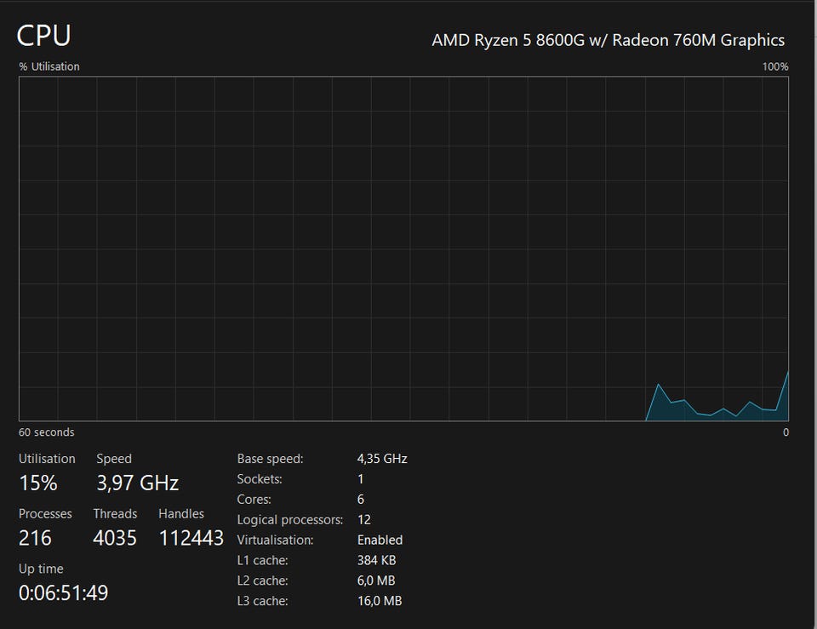Select the AMD Ryzen 5 8600G processor name
The image size is (817, 629).
point(608,40)
